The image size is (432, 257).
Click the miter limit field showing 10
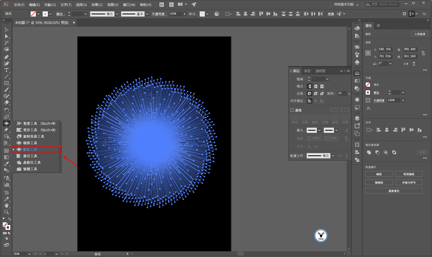coord(342,93)
